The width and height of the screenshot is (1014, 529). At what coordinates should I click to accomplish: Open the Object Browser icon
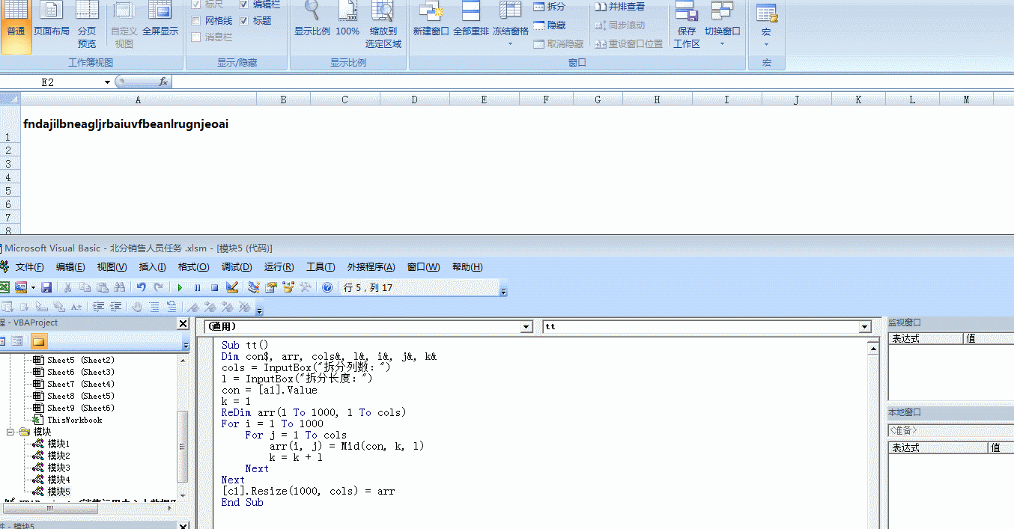pos(288,287)
